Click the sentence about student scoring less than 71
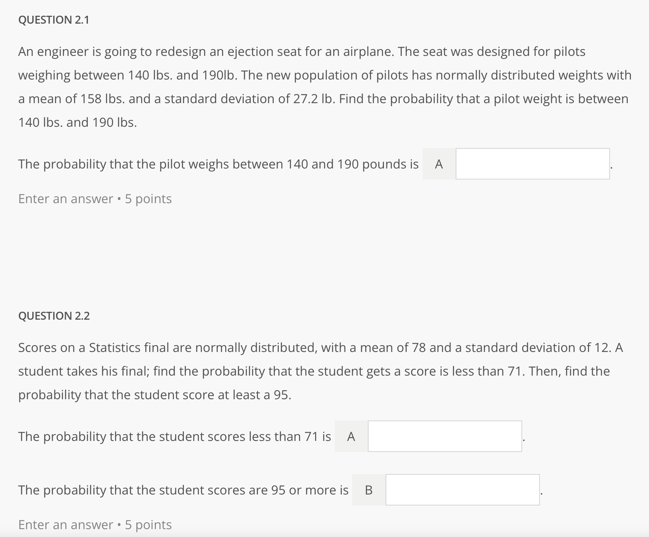649x537 pixels. coord(174,437)
